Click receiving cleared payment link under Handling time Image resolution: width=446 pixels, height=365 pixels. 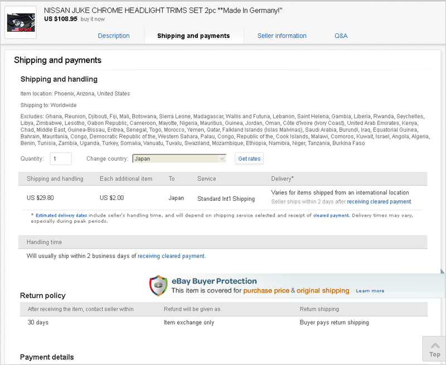(x=171, y=256)
